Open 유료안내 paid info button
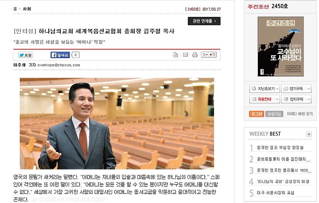Viewport: 319px width, 203px height. (x=265, y=99)
